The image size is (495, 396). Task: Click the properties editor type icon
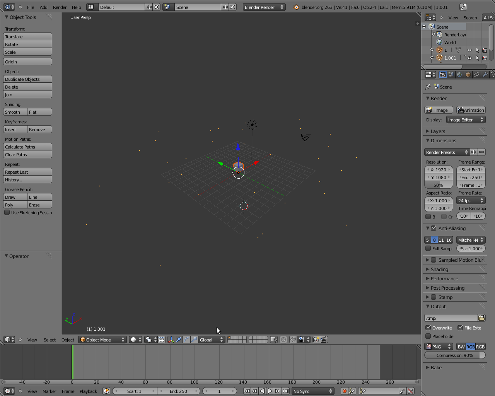430,75
